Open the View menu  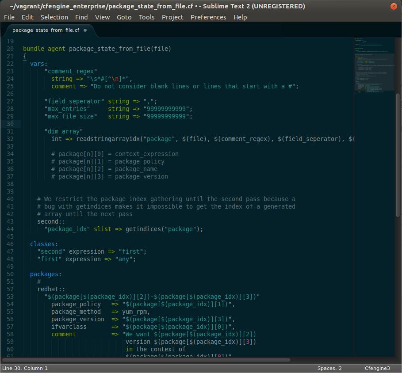click(x=102, y=17)
